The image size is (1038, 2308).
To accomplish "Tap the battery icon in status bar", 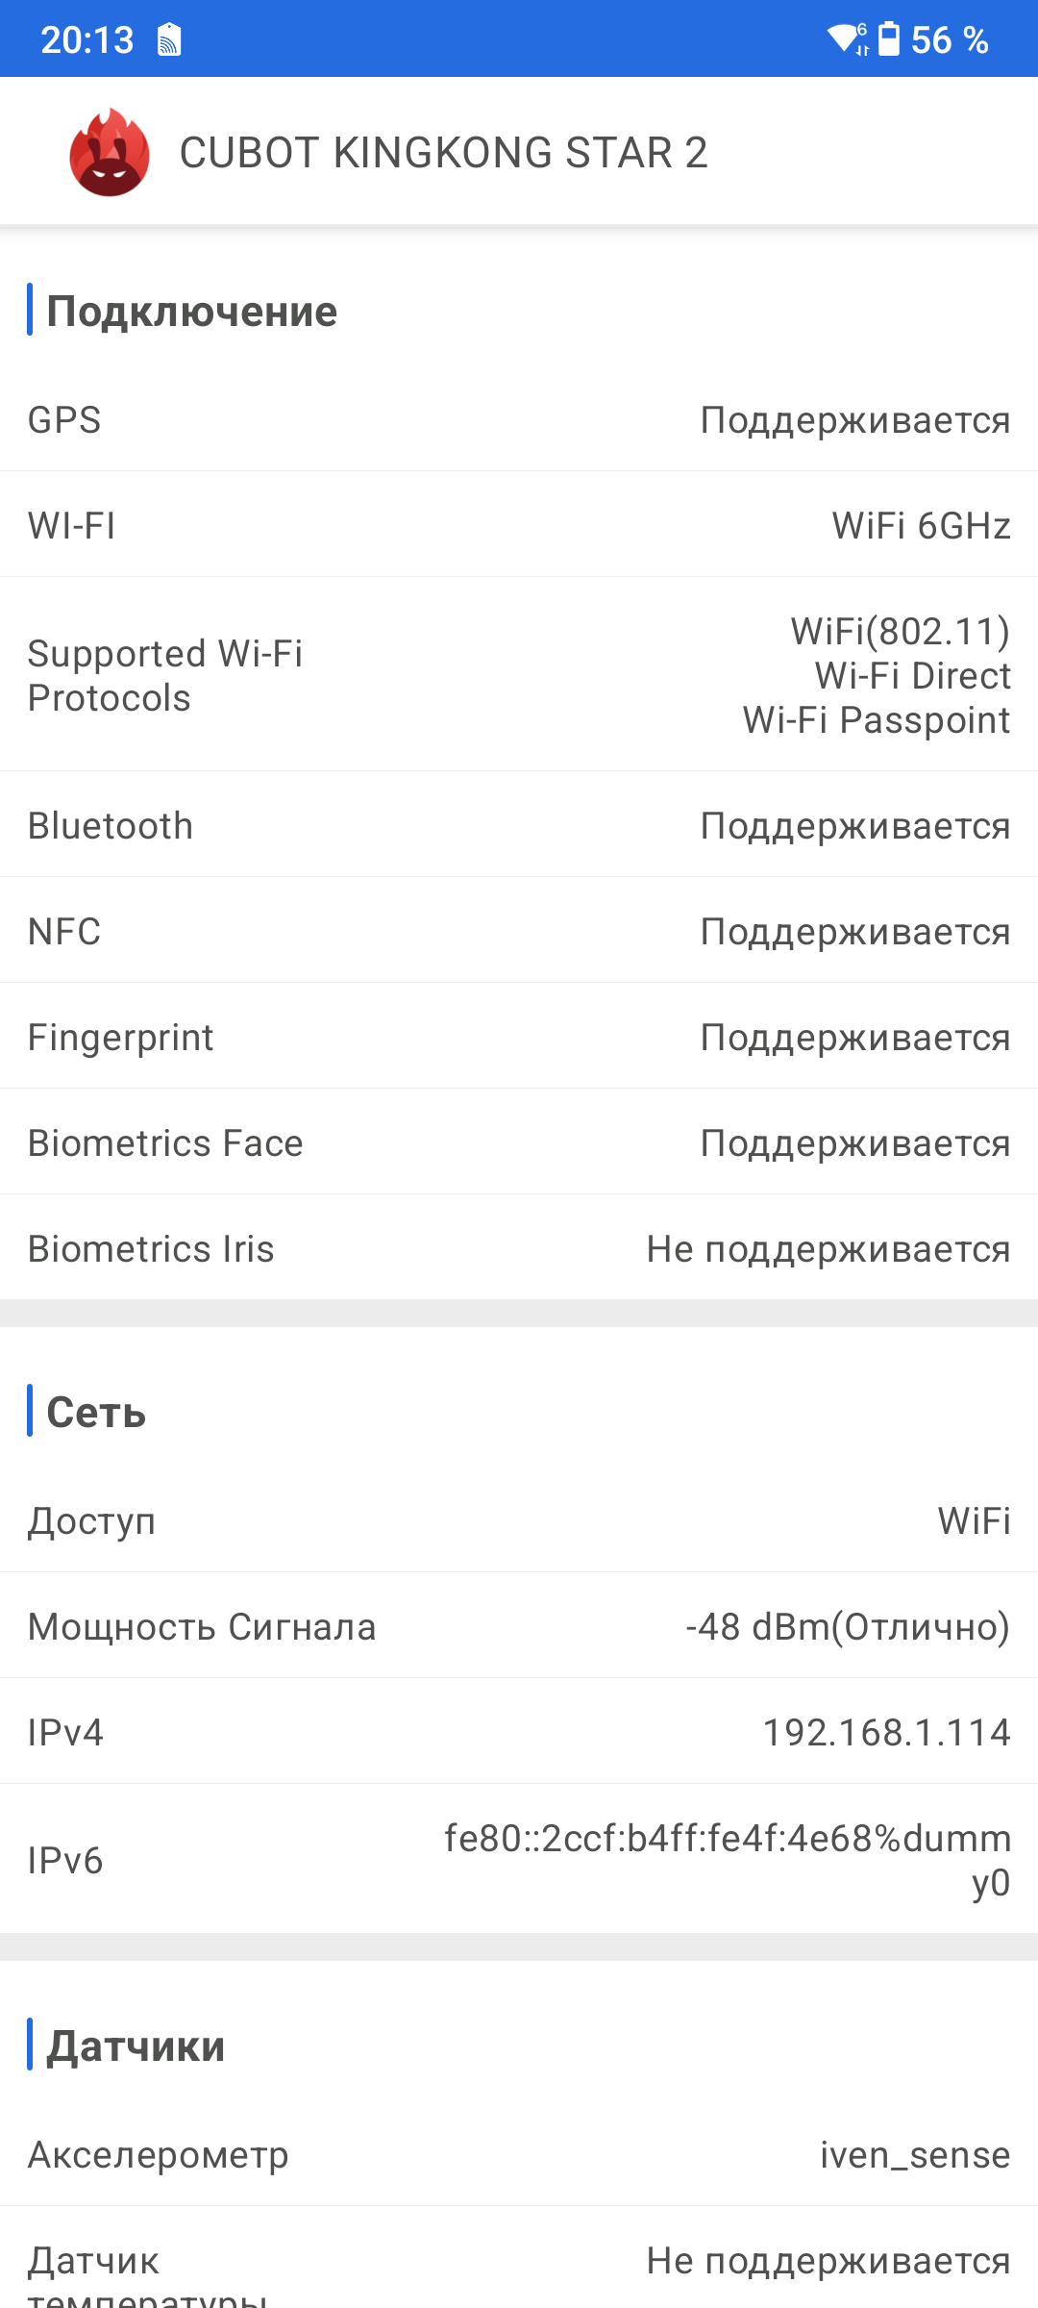I will tap(889, 39).
